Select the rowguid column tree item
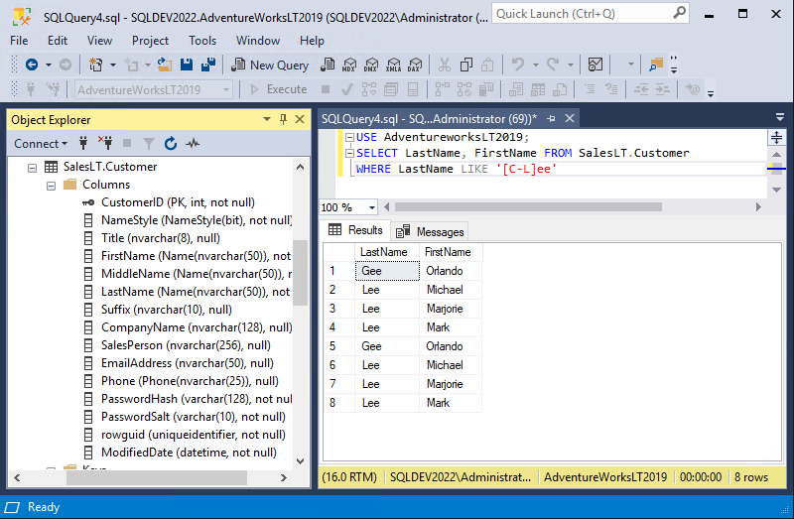794x519 pixels. tap(193, 435)
